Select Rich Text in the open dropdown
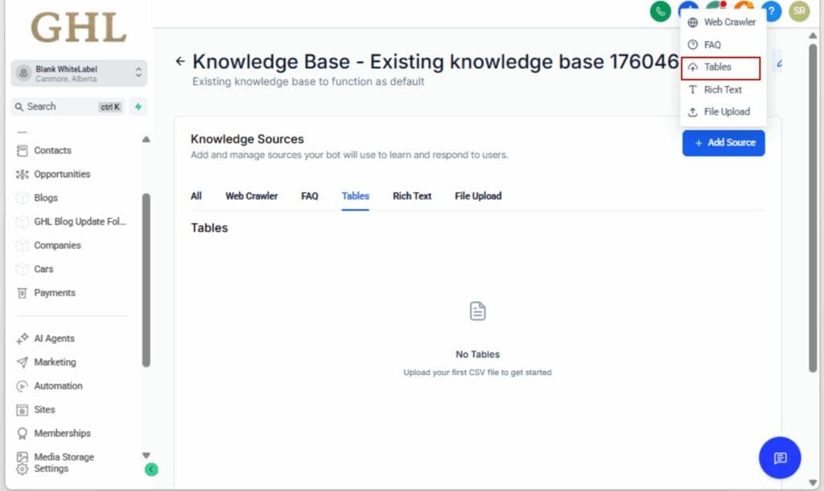This screenshot has width=824, height=491. click(722, 89)
